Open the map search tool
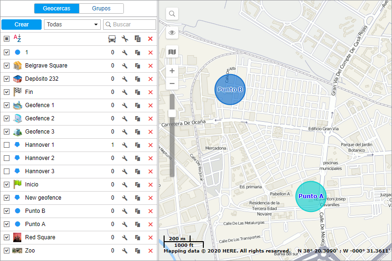Image resolution: width=392 pixels, height=261 pixels. (x=172, y=14)
